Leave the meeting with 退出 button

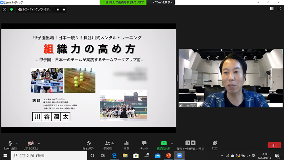[274, 145]
